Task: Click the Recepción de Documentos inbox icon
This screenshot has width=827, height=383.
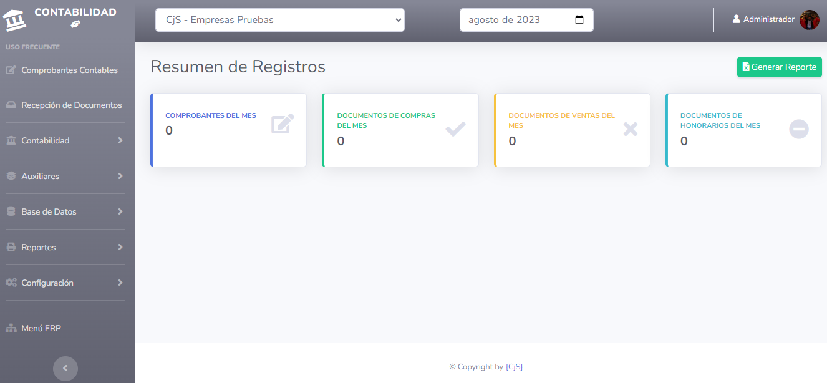Action: [11, 105]
